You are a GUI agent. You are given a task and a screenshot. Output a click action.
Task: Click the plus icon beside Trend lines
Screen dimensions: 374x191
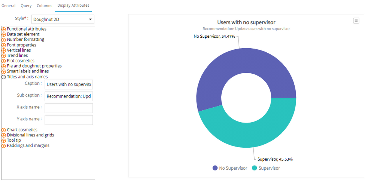point(4,56)
